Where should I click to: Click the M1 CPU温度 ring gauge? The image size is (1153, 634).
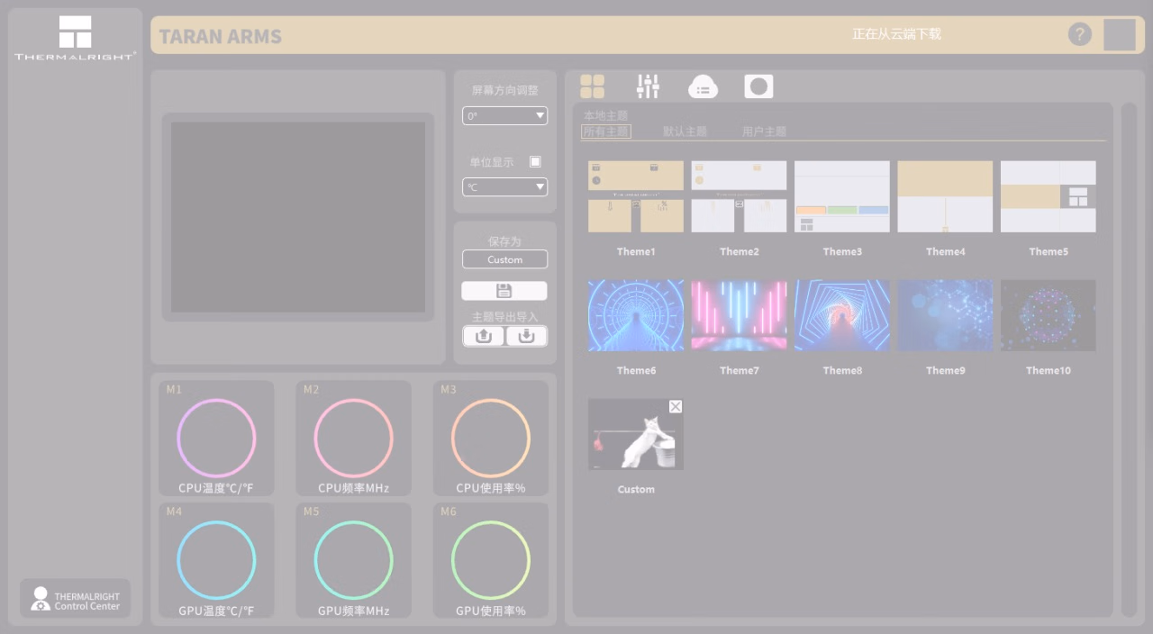216,439
